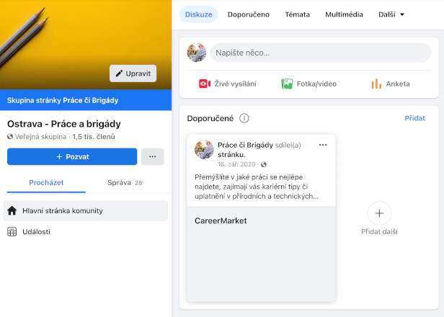
Task: Start a Živé vysílání live video
Action: click(x=228, y=84)
